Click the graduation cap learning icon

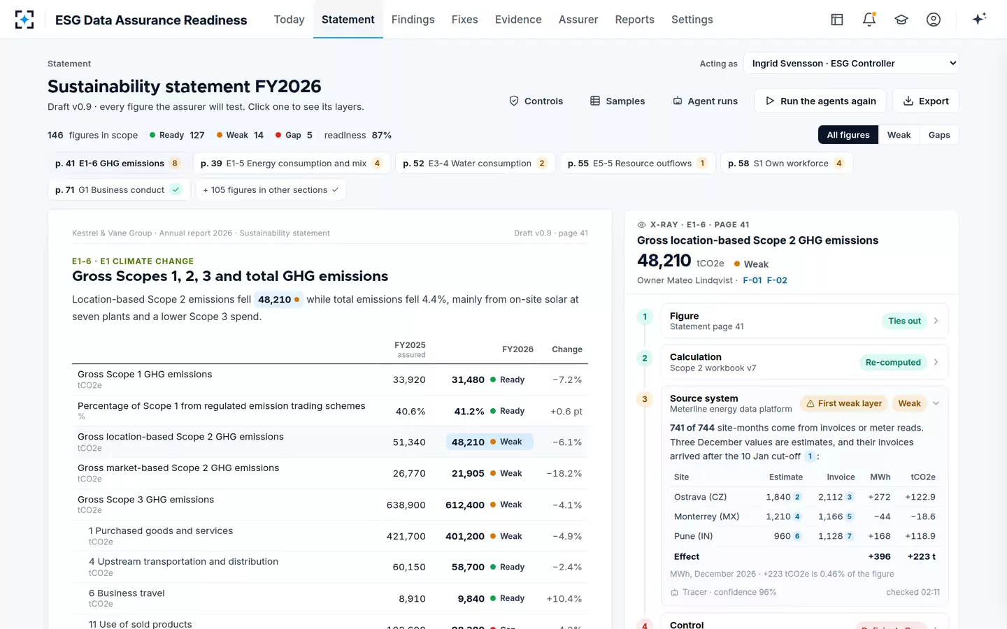(x=901, y=20)
